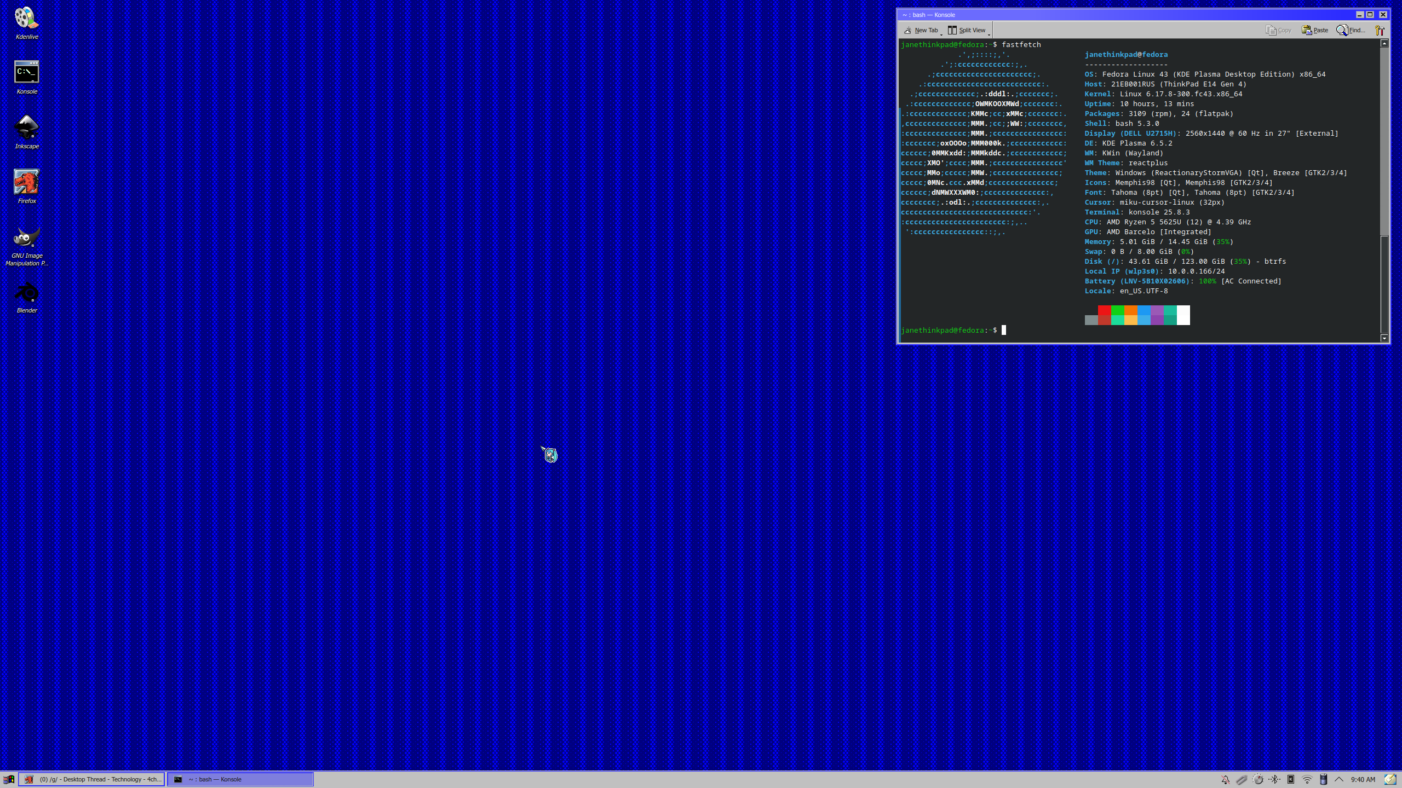This screenshot has width=1402, height=788.
Task: Launch Inkscape desktop shortcut
Action: point(26,128)
